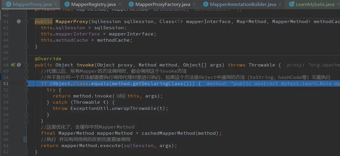Click the fold end marker on line 62
Viewport: 340px width, 156px height.
26,152
